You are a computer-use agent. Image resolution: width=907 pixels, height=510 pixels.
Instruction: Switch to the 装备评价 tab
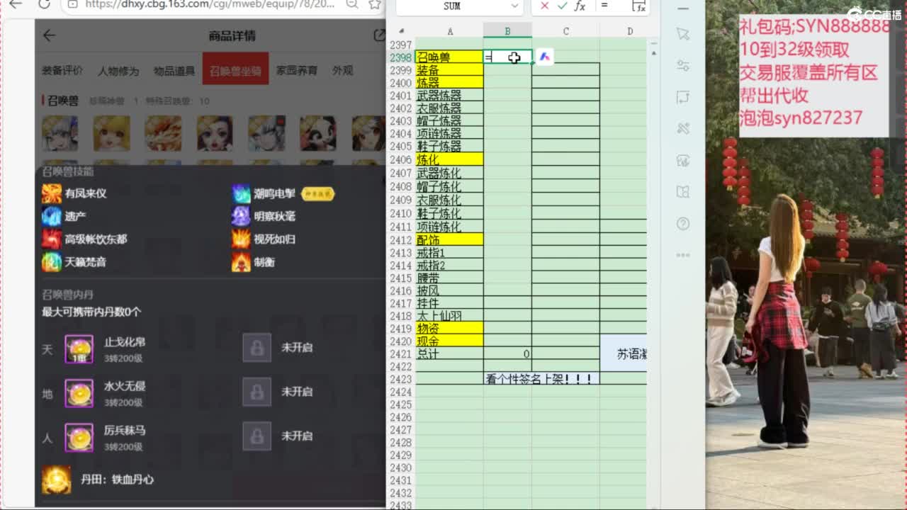pyautogui.click(x=62, y=70)
